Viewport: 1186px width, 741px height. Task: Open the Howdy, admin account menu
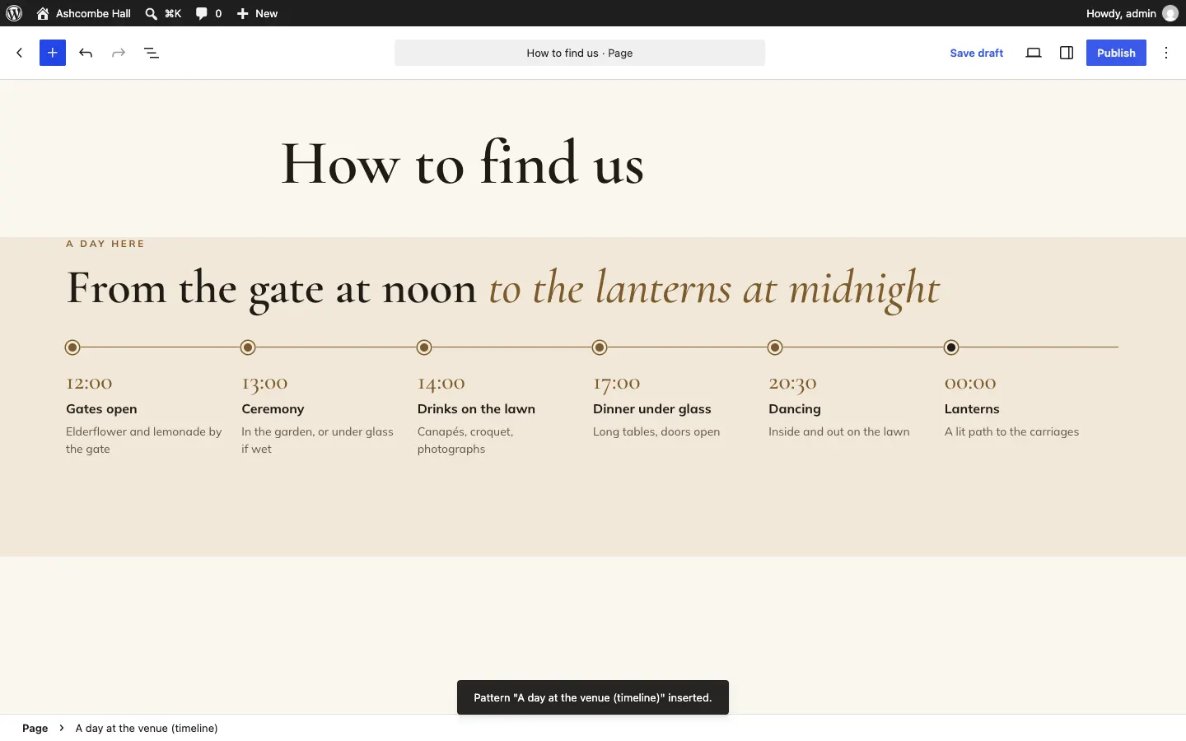(x=1132, y=13)
